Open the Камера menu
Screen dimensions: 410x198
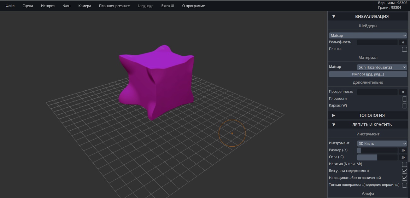[84, 5]
